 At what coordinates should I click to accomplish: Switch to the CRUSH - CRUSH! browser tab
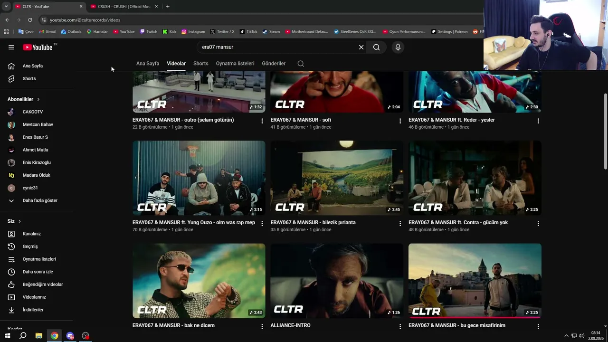tap(124, 7)
